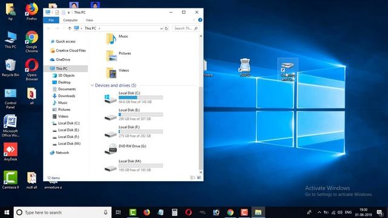This screenshot has height=218, width=388.
Task: Click Opera icon on the taskbar
Action: click(x=189, y=213)
